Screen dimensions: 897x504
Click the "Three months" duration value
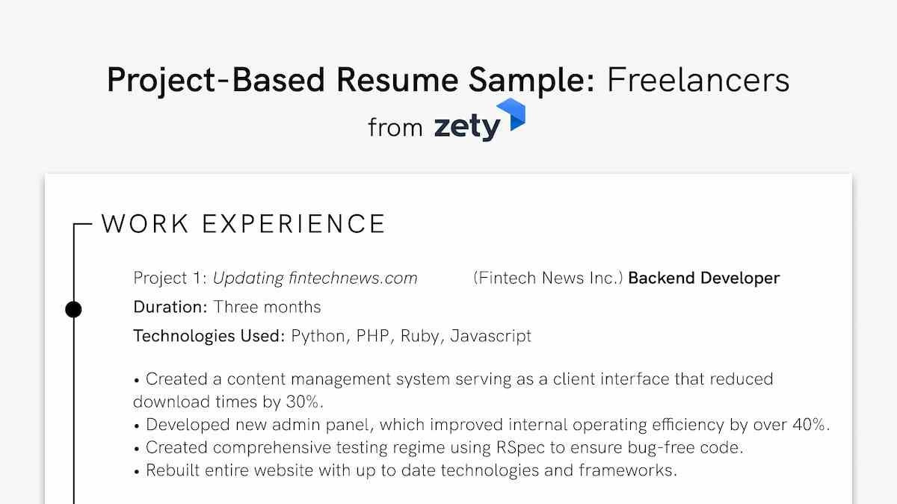point(267,307)
